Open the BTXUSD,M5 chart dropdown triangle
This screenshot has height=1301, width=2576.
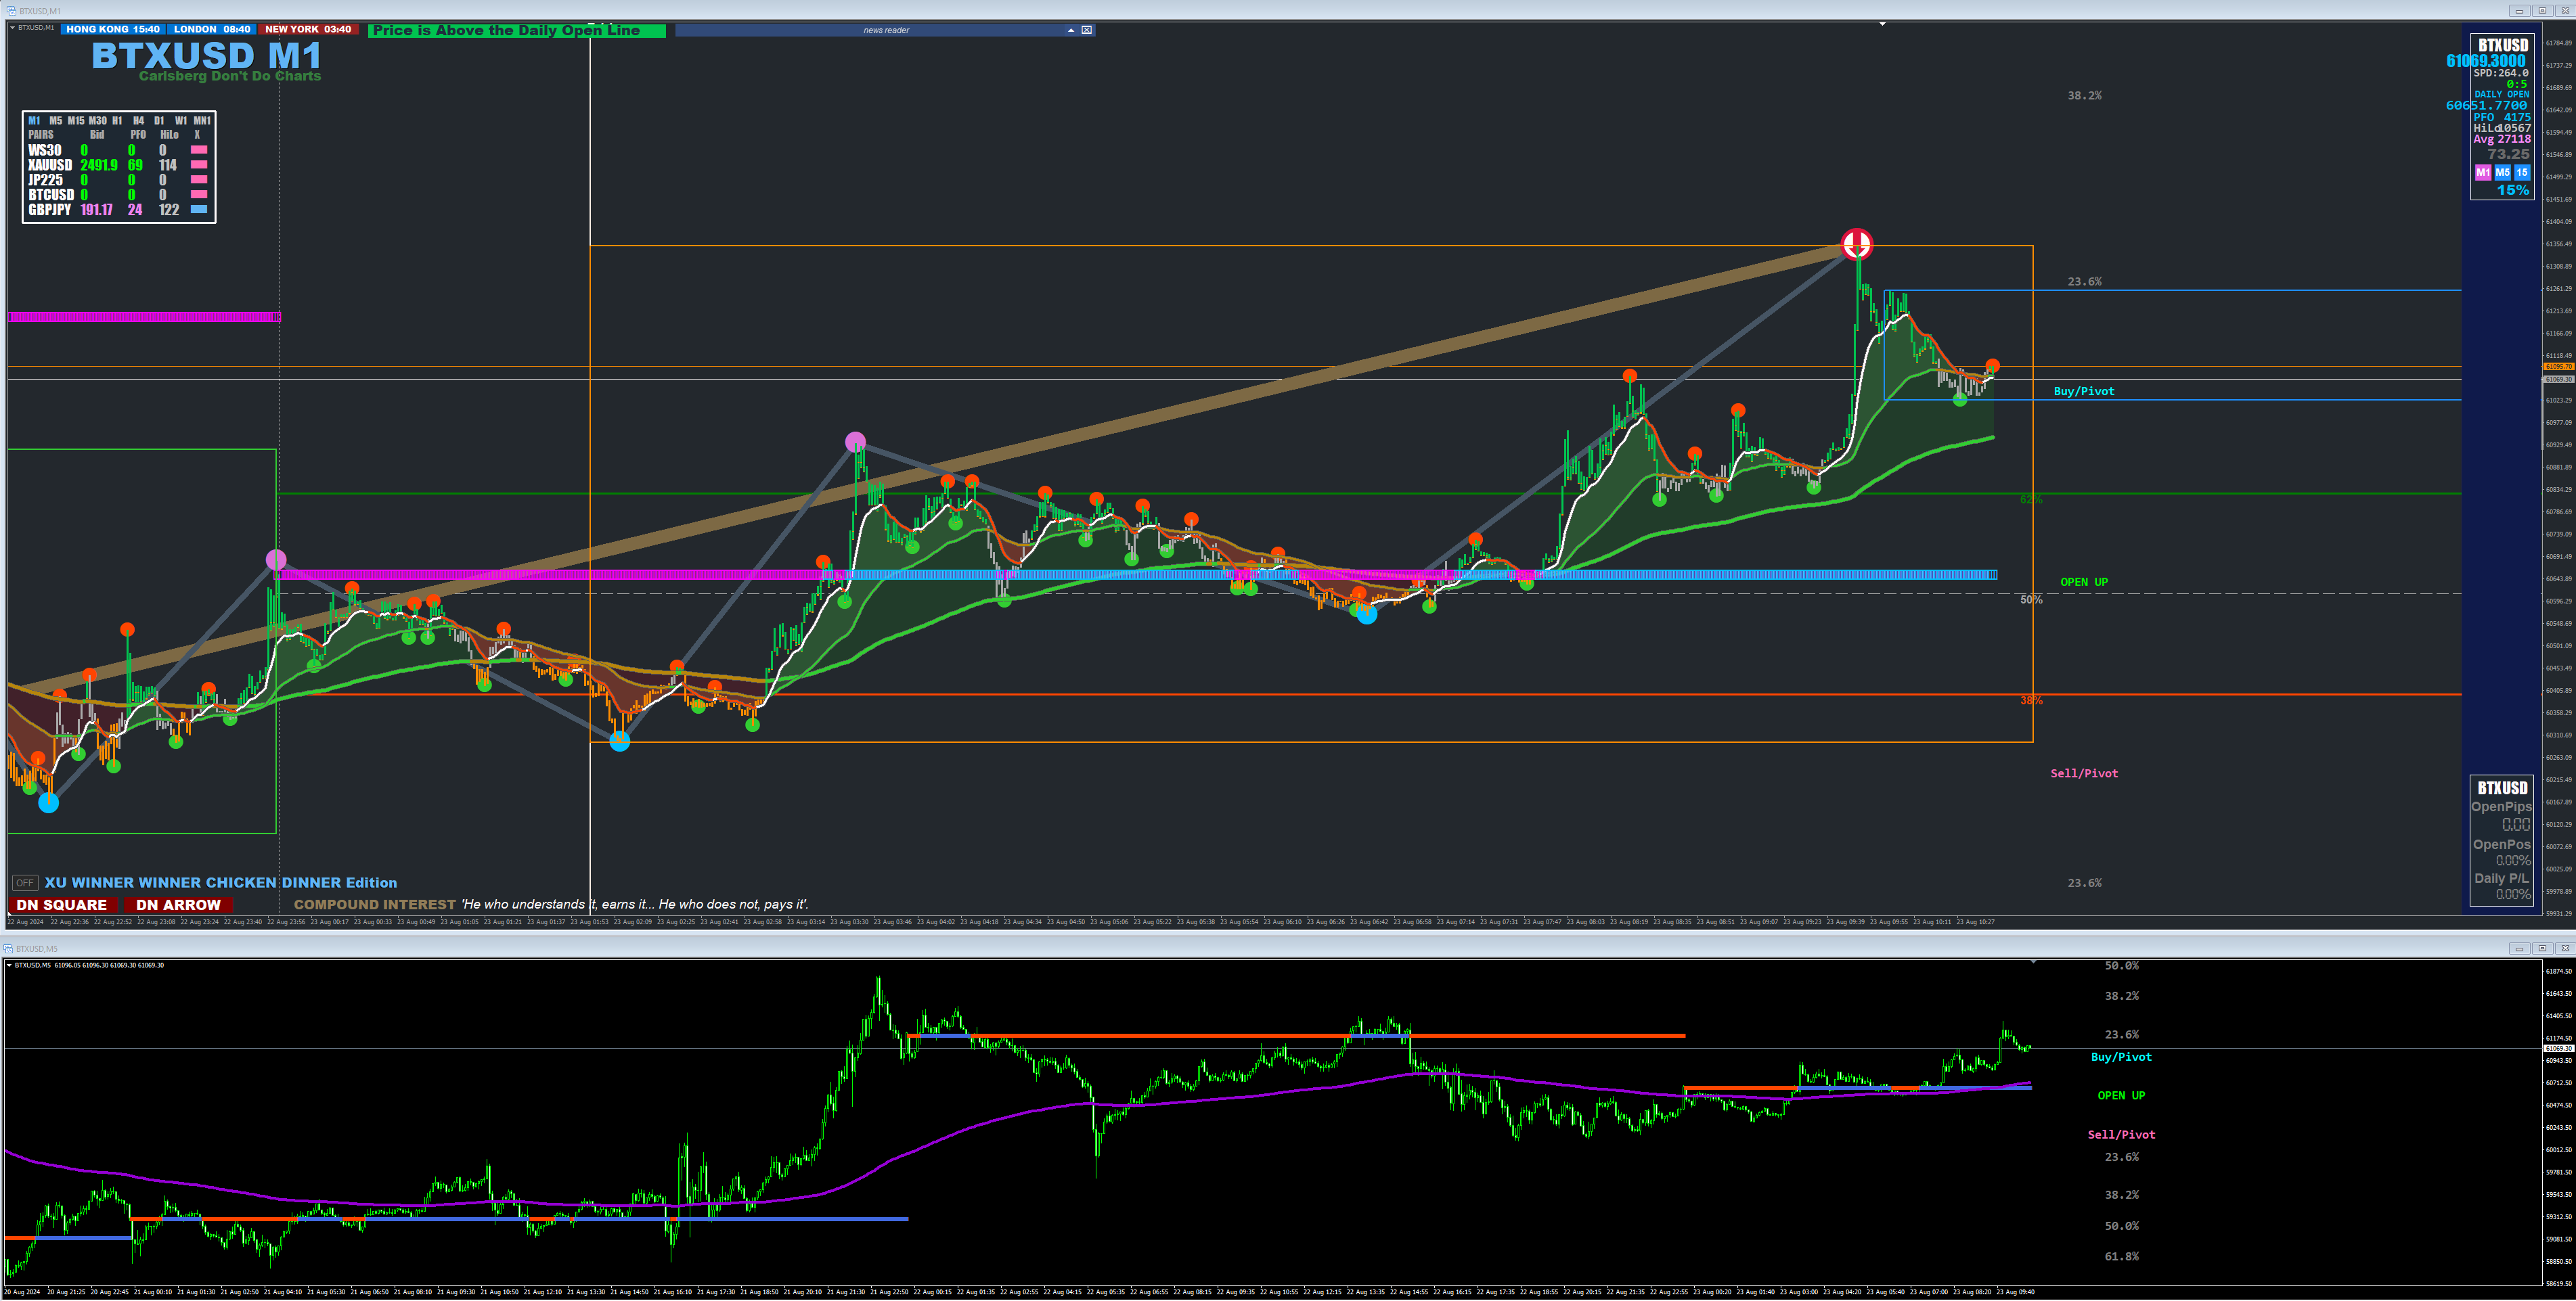pyautogui.click(x=9, y=965)
